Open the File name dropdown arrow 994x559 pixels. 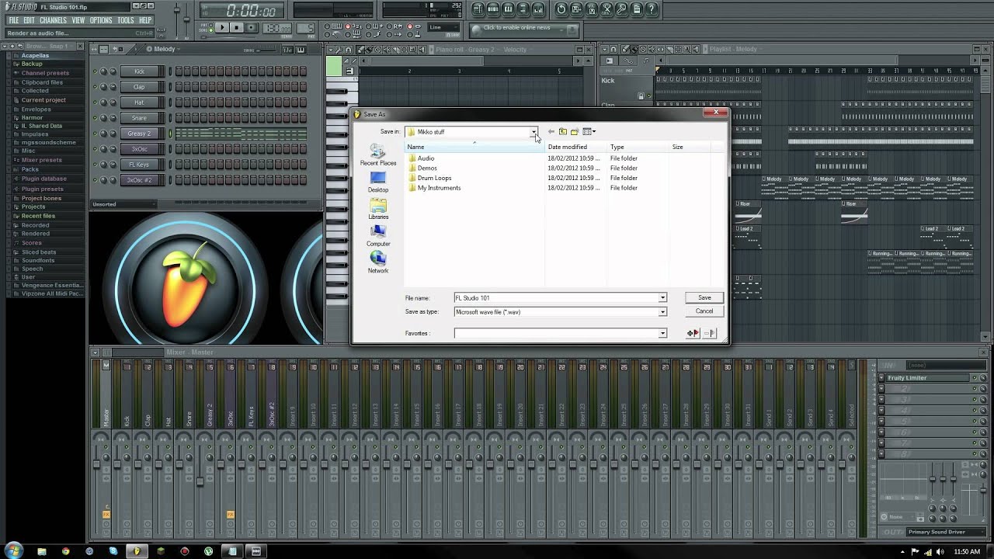click(662, 298)
